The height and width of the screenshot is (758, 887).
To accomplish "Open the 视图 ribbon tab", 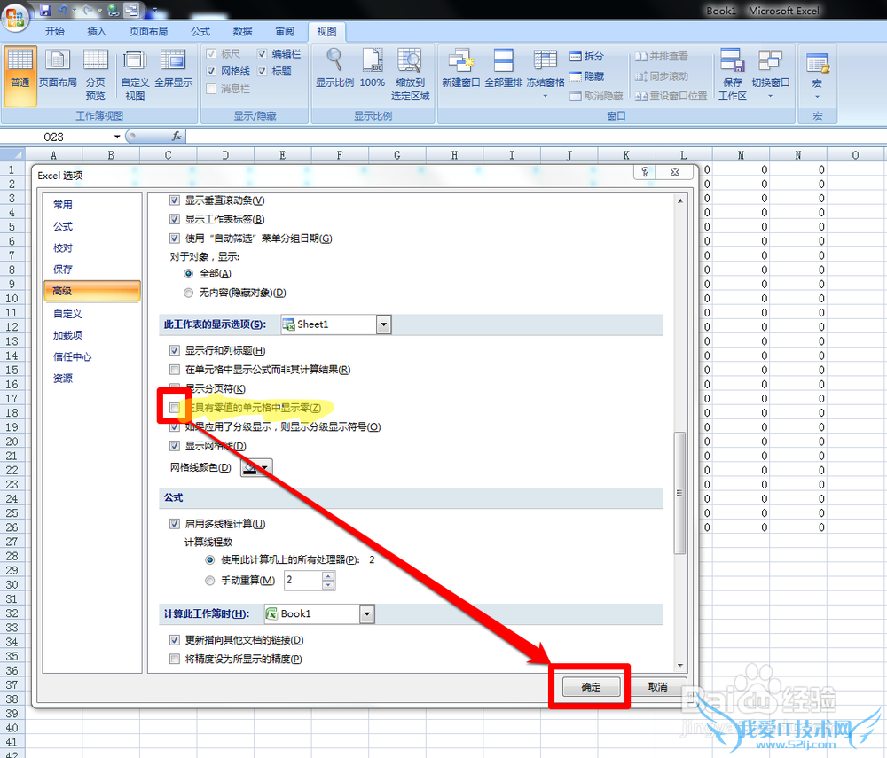I will pyautogui.click(x=326, y=32).
